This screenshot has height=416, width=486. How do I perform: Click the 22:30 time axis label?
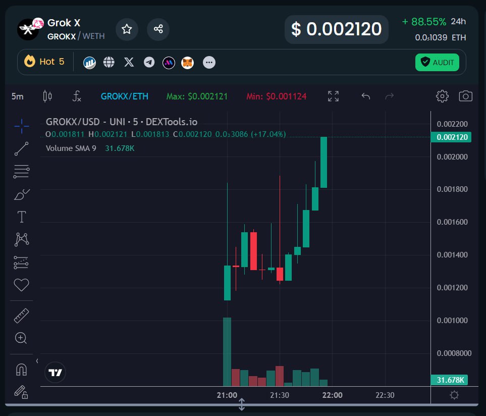[385, 395]
